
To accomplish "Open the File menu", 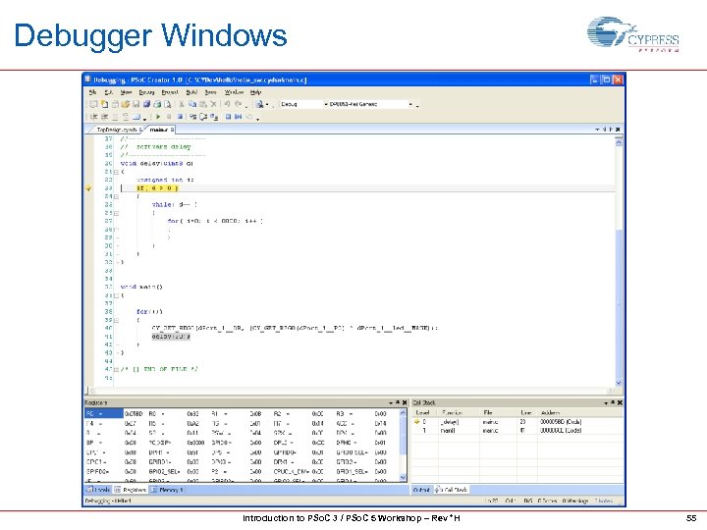I will coord(93,92).
